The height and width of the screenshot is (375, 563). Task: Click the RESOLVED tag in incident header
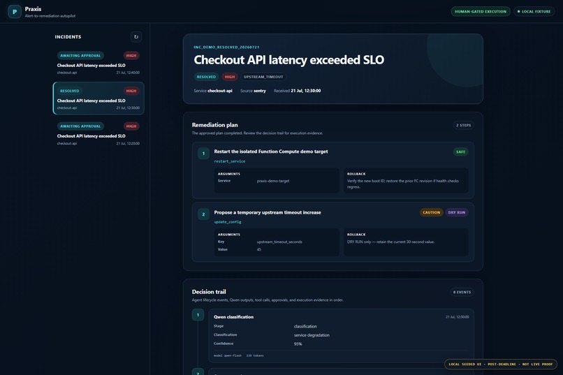click(206, 77)
